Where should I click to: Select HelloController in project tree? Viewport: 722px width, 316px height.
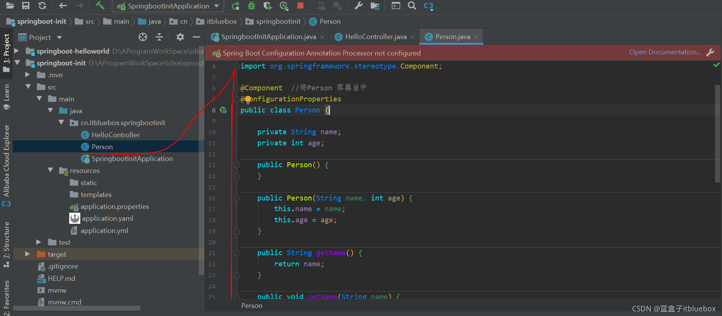point(115,135)
